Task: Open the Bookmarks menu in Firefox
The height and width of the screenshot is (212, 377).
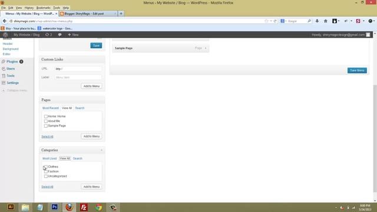Action: tap(43, 8)
